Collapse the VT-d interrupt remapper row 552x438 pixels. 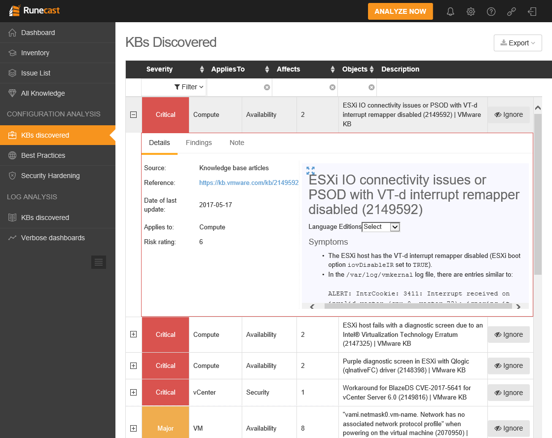pos(133,115)
